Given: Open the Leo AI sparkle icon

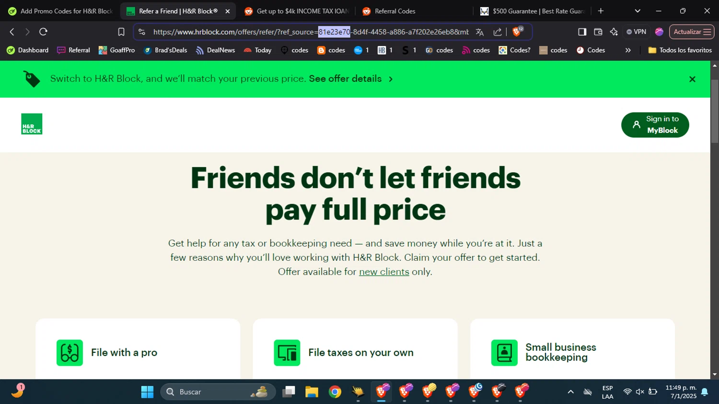Looking at the screenshot, I should (x=614, y=32).
